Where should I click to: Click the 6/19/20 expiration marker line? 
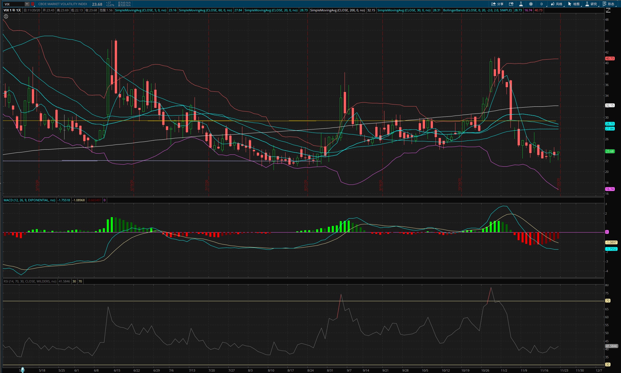point(133,105)
